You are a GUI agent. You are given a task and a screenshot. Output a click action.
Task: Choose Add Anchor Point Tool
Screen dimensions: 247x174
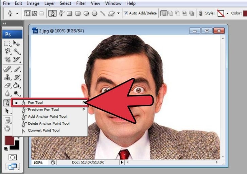[x=50, y=117]
